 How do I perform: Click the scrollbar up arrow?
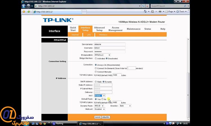188,39
